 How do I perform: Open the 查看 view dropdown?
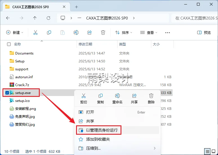click(x=149, y=33)
